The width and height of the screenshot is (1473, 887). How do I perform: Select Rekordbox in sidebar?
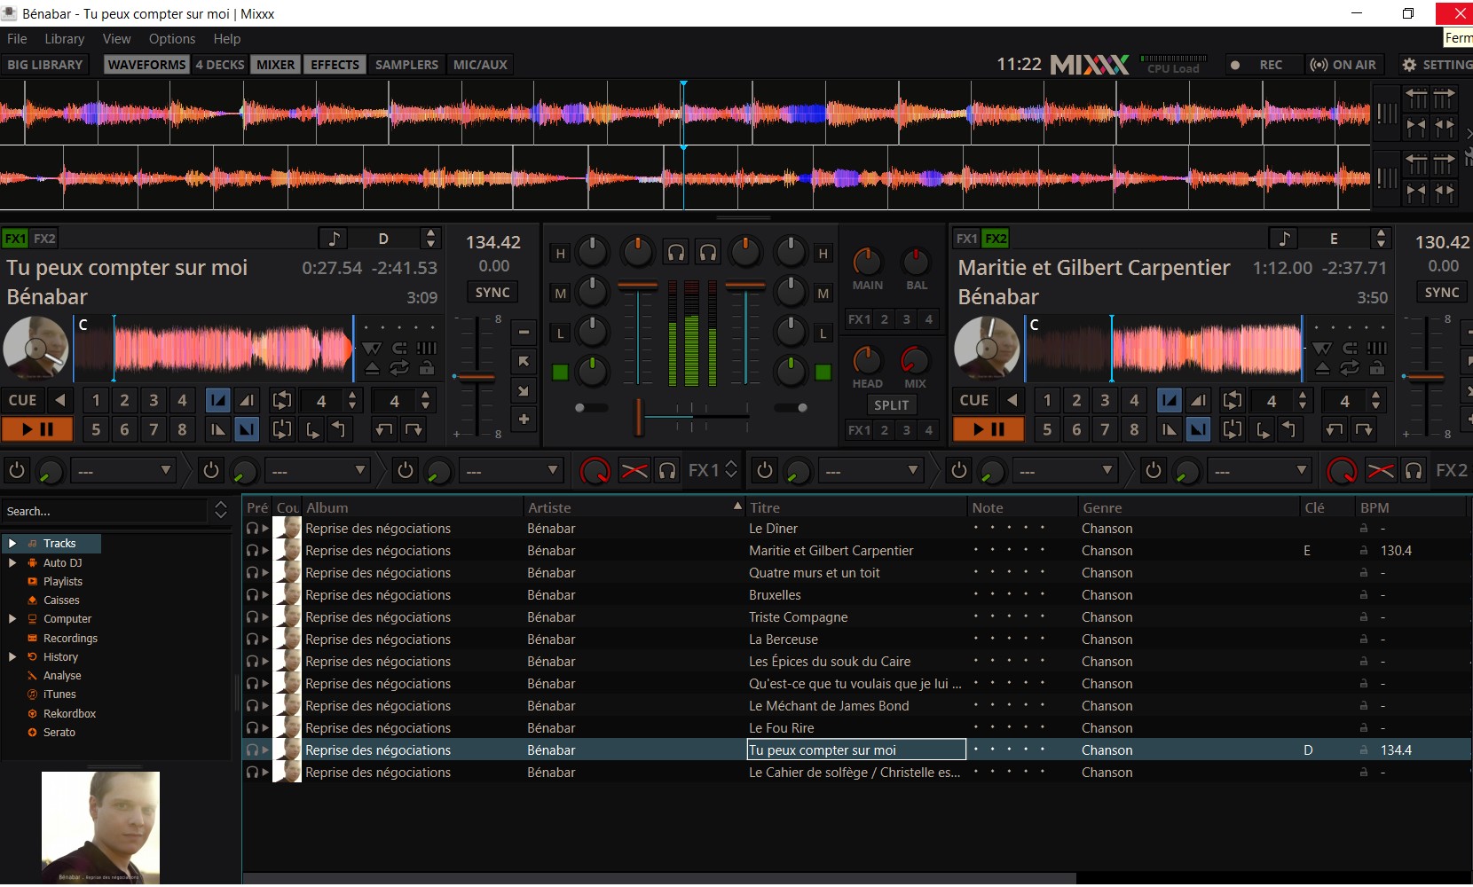pos(69,713)
